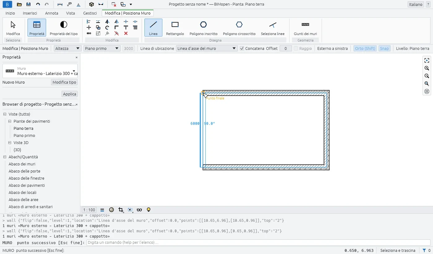The width and height of the screenshot is (433, 254).
Task: Open the Vista tab
Action: pyautogui.click(x=71, y=13)
